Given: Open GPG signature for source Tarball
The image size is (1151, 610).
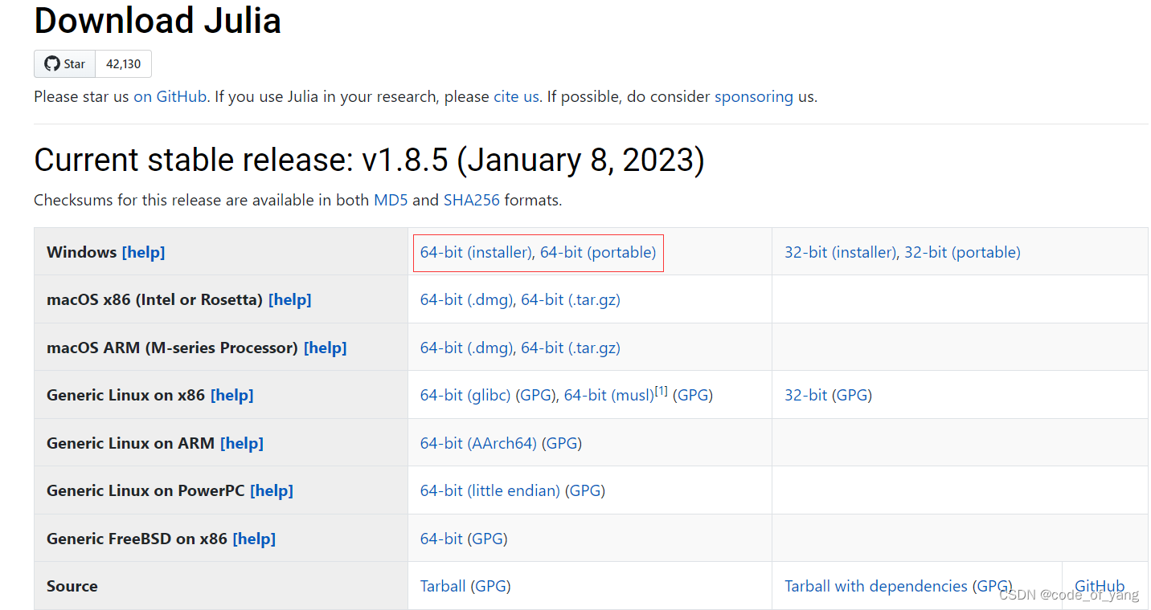Looking at the screenshot, I should coord(490,586).
